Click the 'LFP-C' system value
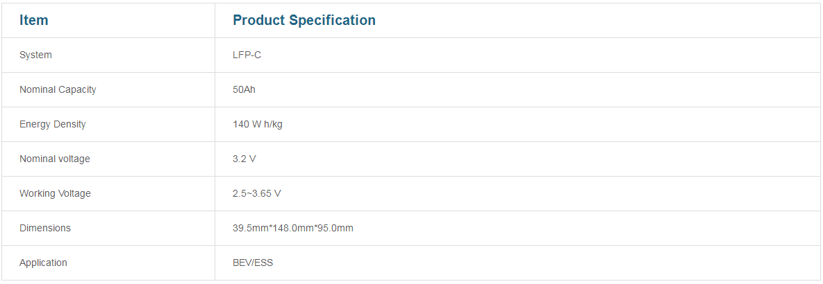 247,55
